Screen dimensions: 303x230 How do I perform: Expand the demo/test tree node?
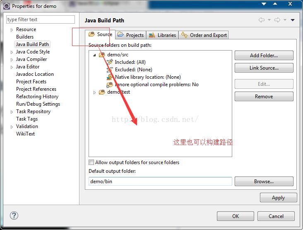[x=94, y=92]
